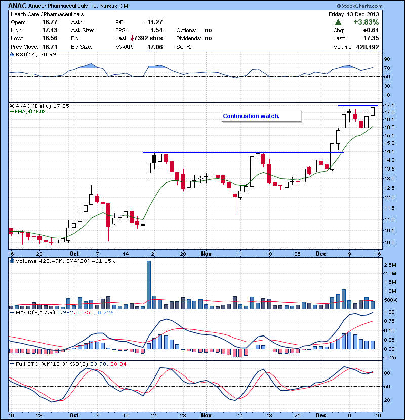Click the Open value 16.77
Viewport: 405px width, 420px height.
click(x=50, y=22)
